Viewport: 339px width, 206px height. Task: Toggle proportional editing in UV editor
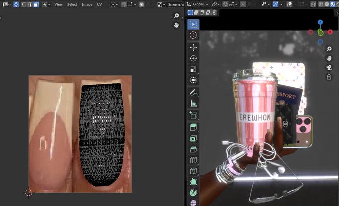click(x=141, y=4)
